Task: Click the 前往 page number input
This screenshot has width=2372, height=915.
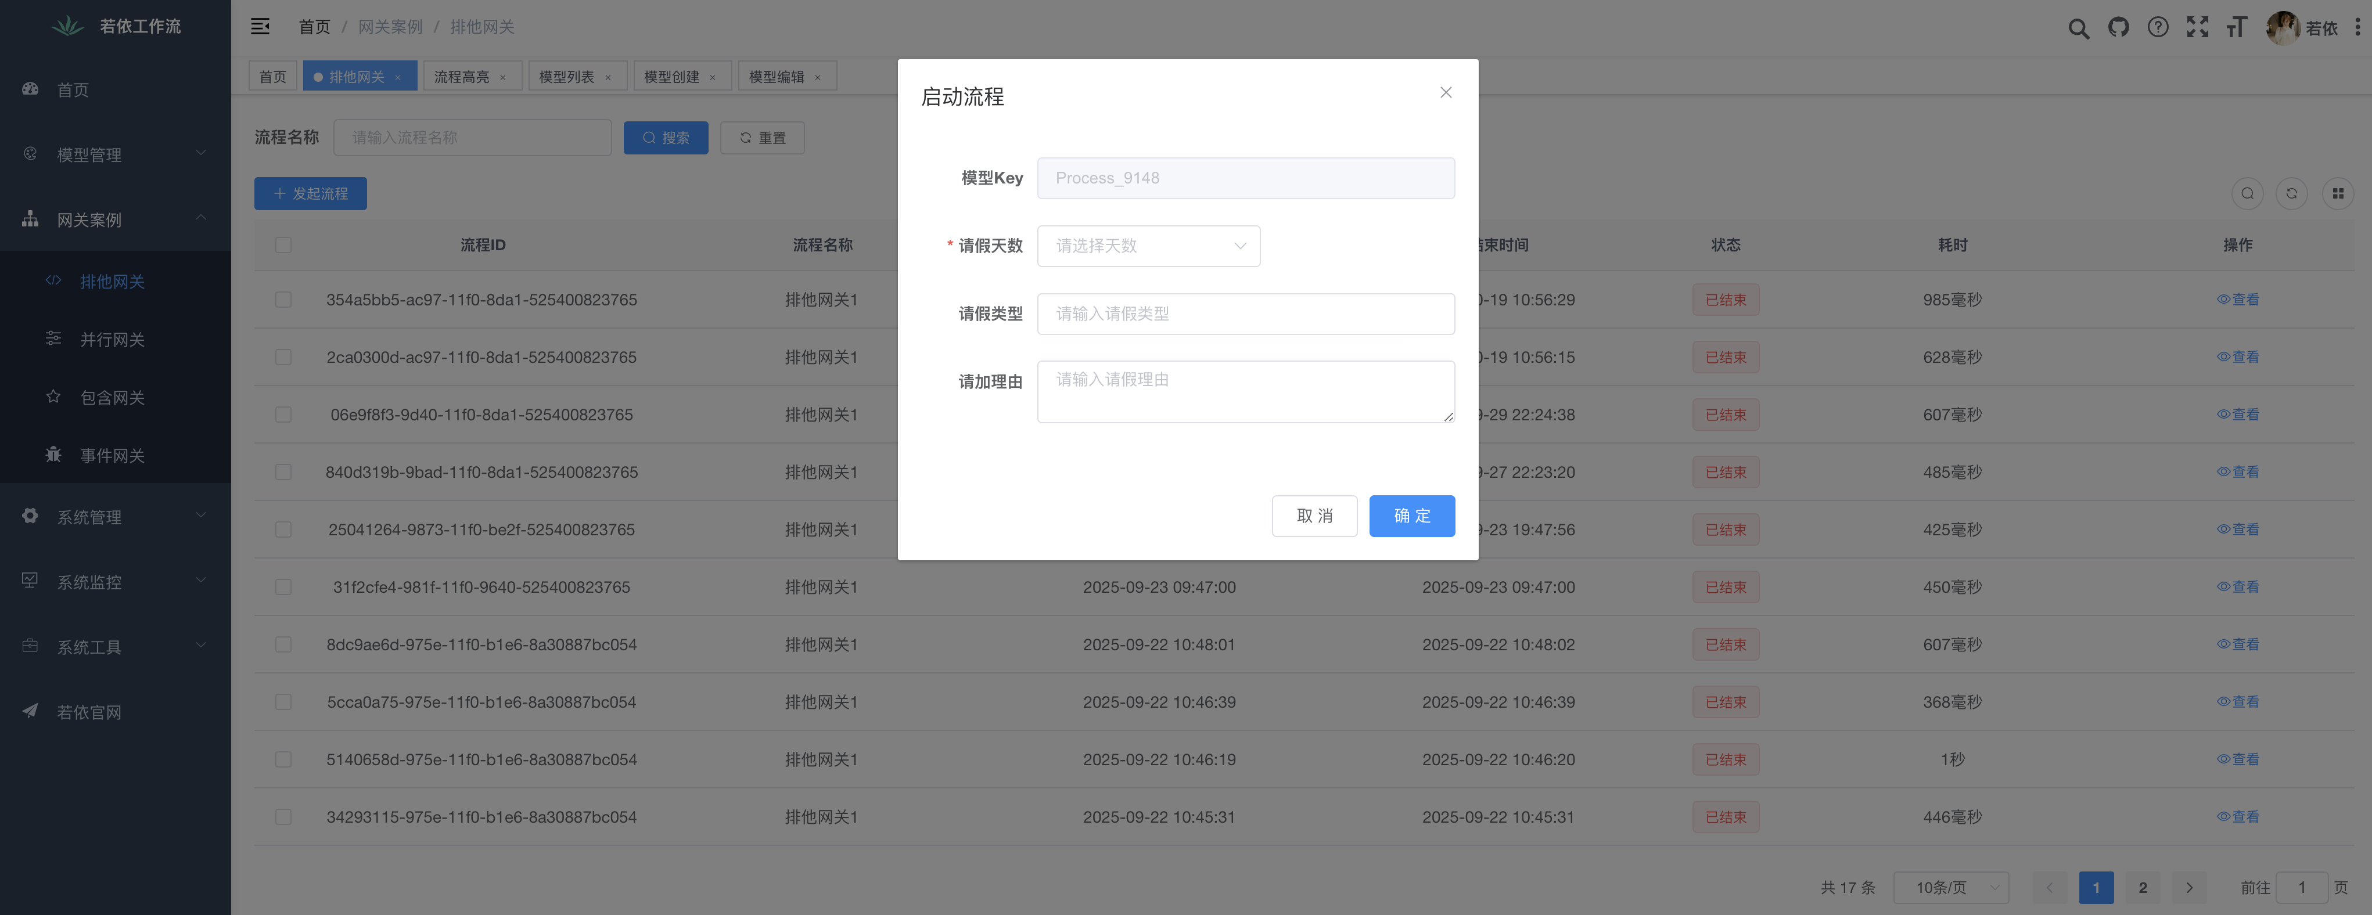Action: pos(2301,887)
